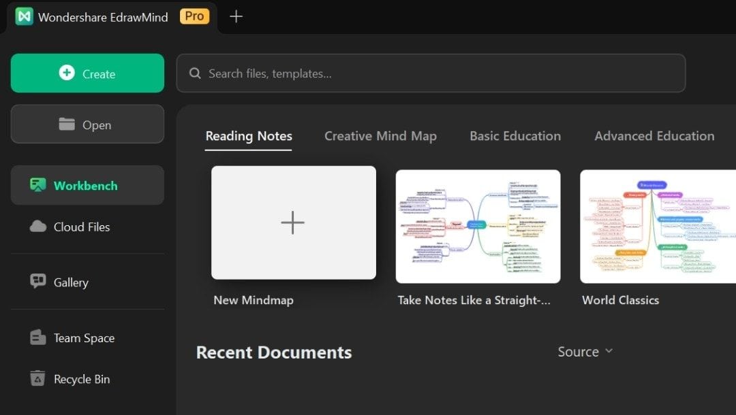The width and height of the screenshot is (736, 415).
Task: Click the green Create button
Action: 87,73
